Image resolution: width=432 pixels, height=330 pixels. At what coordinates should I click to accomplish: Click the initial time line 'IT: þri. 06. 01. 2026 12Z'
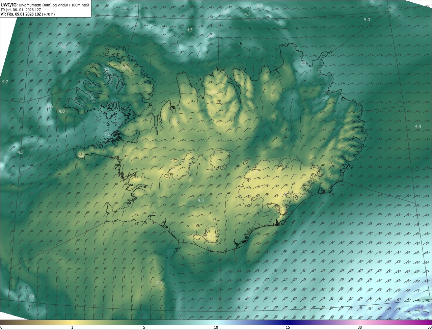tap(21, 10)
